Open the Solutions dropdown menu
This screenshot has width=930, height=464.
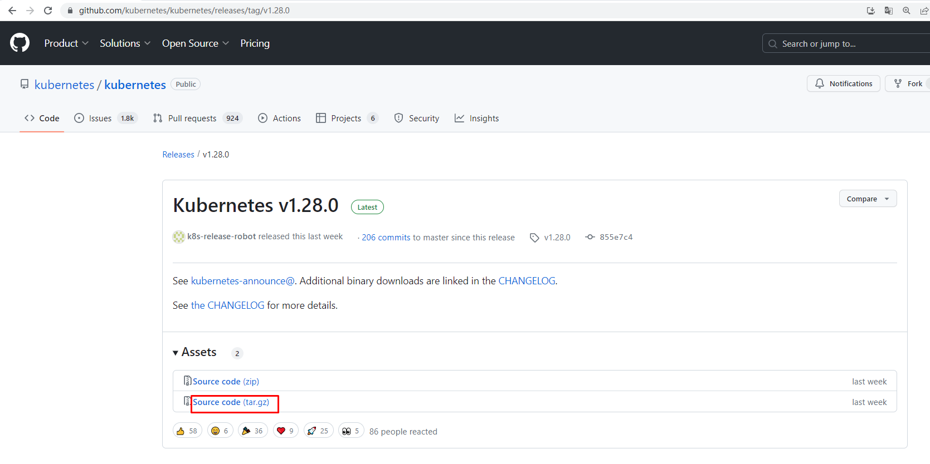(125, 43)
